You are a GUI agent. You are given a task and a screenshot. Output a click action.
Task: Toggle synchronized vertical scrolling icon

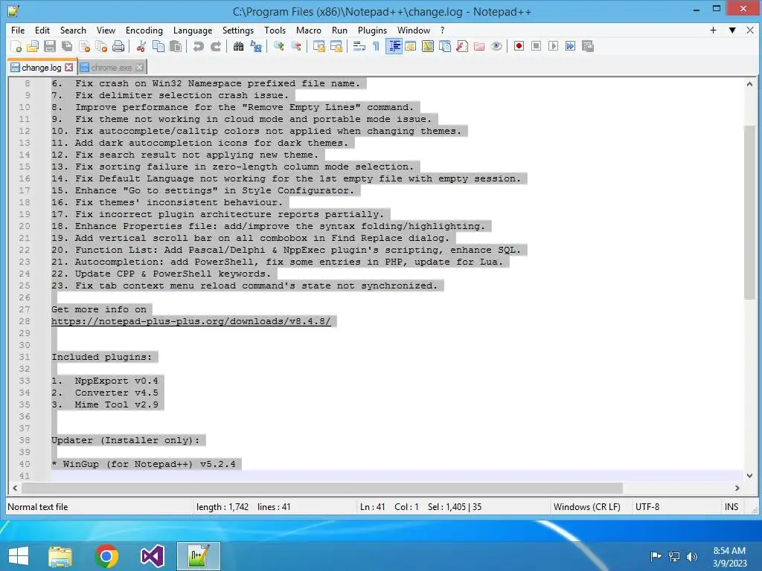pyautogui.click(x=318, y=46)
